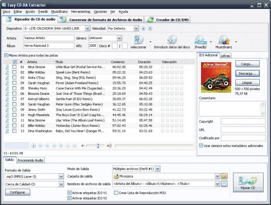Click the MusicBrainz lookup icon

(x=224, y=40)
